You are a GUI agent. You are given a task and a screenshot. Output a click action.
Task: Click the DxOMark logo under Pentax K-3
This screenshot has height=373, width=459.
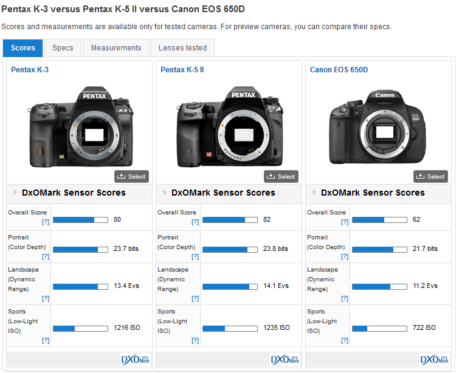(x=136, y=360)
